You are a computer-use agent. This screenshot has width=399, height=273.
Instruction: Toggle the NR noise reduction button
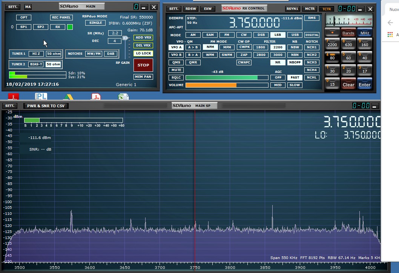click(x=278, y=62)
